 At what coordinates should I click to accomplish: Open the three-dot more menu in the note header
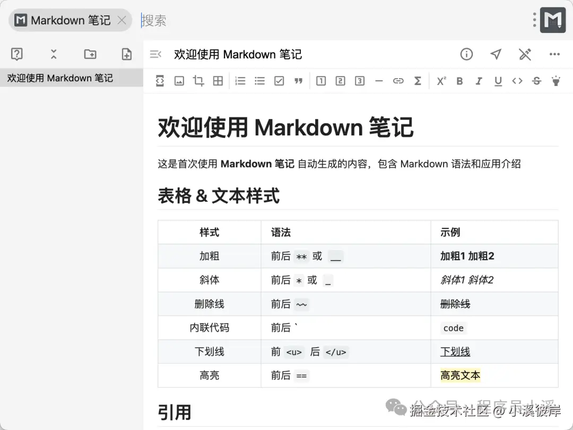point(554,54)
